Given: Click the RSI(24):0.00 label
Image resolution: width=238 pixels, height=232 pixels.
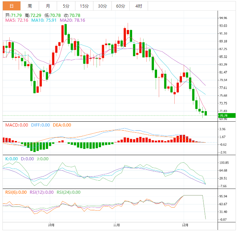Looking at the screenshot, I should coord(68,192).
